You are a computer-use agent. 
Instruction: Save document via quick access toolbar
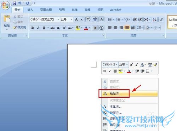(15, 3)
